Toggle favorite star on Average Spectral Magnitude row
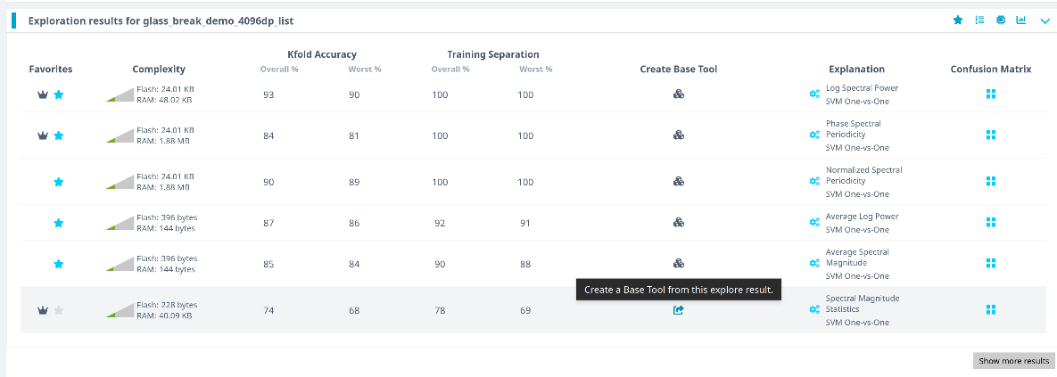1057x377 pixels. coord(59,264)
